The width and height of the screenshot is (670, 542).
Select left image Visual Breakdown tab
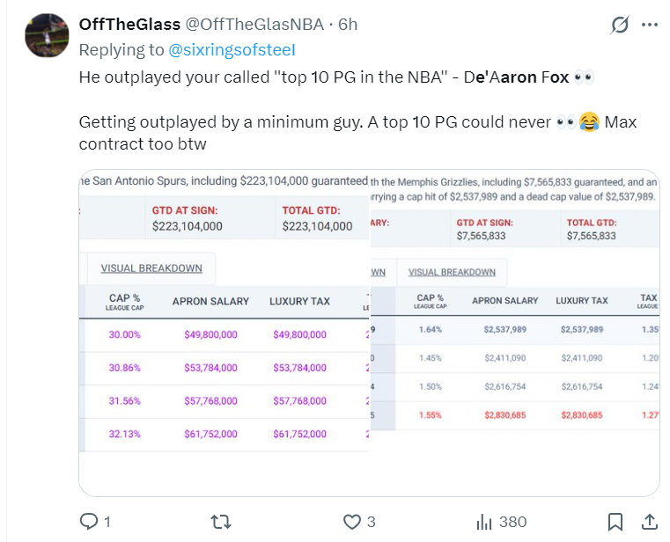(x=151, y=268)
